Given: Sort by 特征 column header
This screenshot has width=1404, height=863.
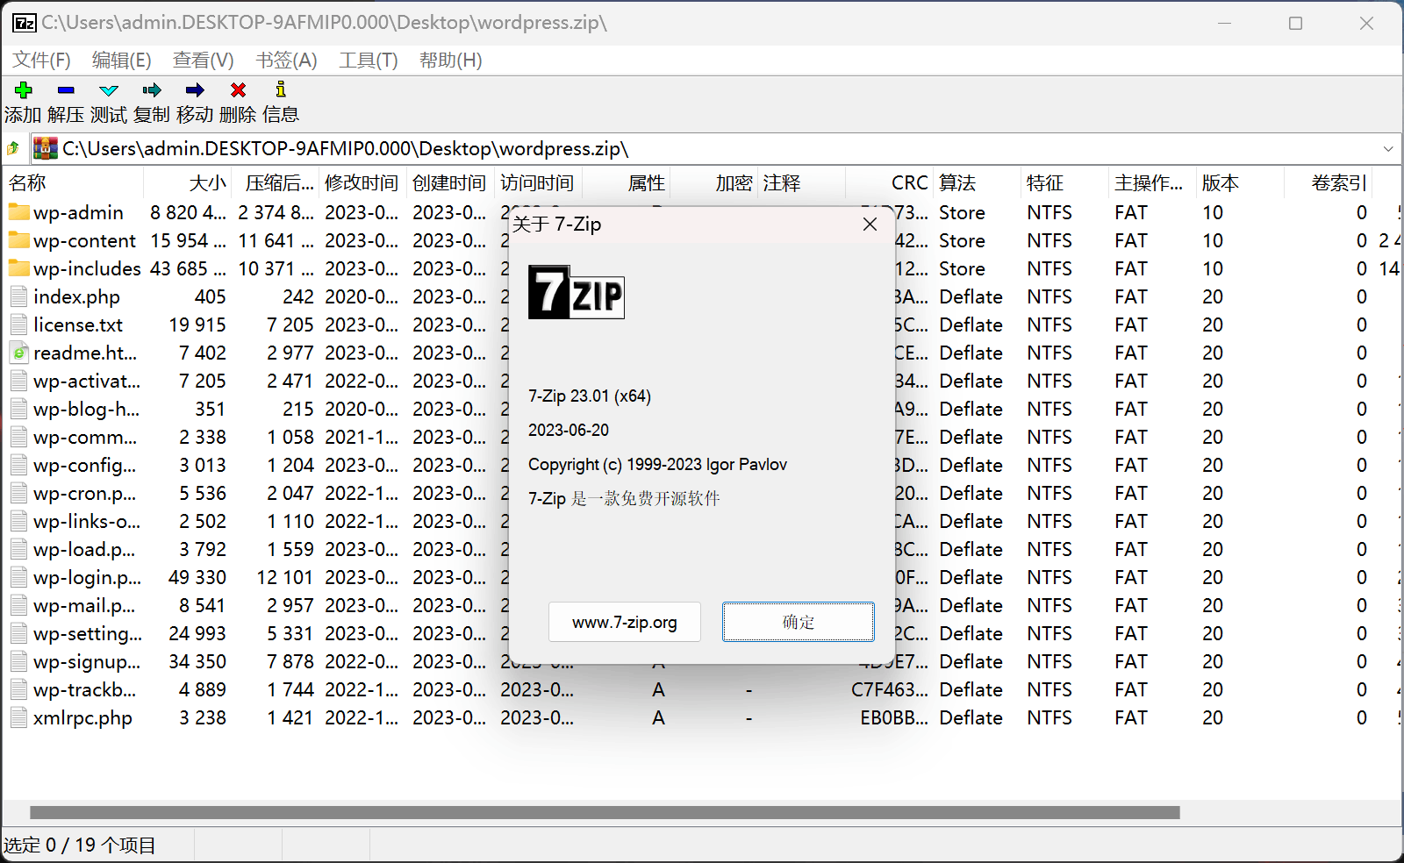Looking at the screenshot, I should 1065,182.
